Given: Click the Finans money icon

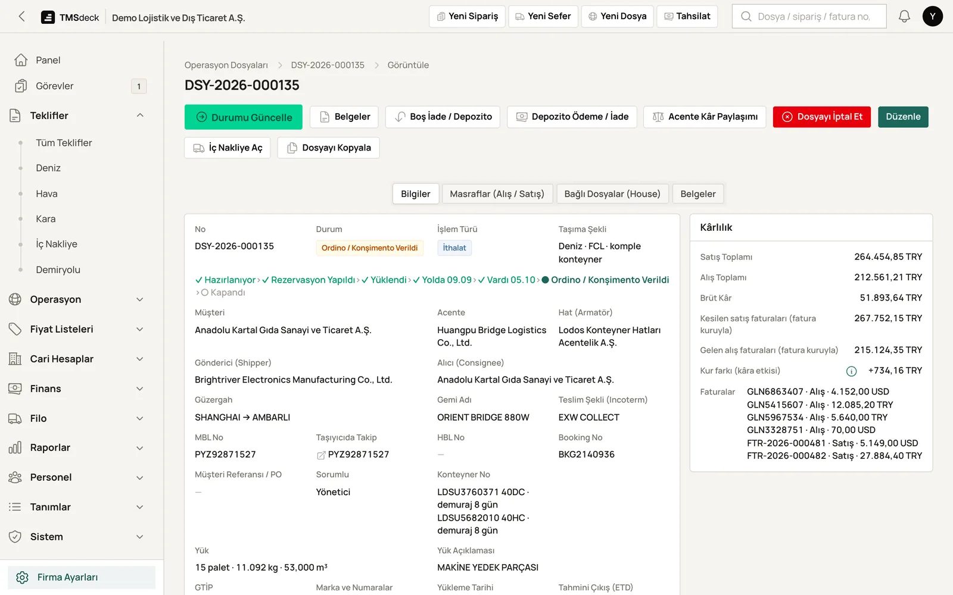Looking at the screenshot, I should [15, 389].
